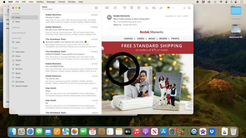Image resolution: width=246 pixels, height=138 pixels.
Task: Compose a new message
Action: tap(115, 8)
